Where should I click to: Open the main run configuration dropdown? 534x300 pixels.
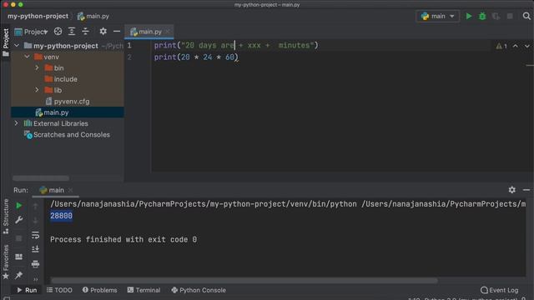click(437, 16)
